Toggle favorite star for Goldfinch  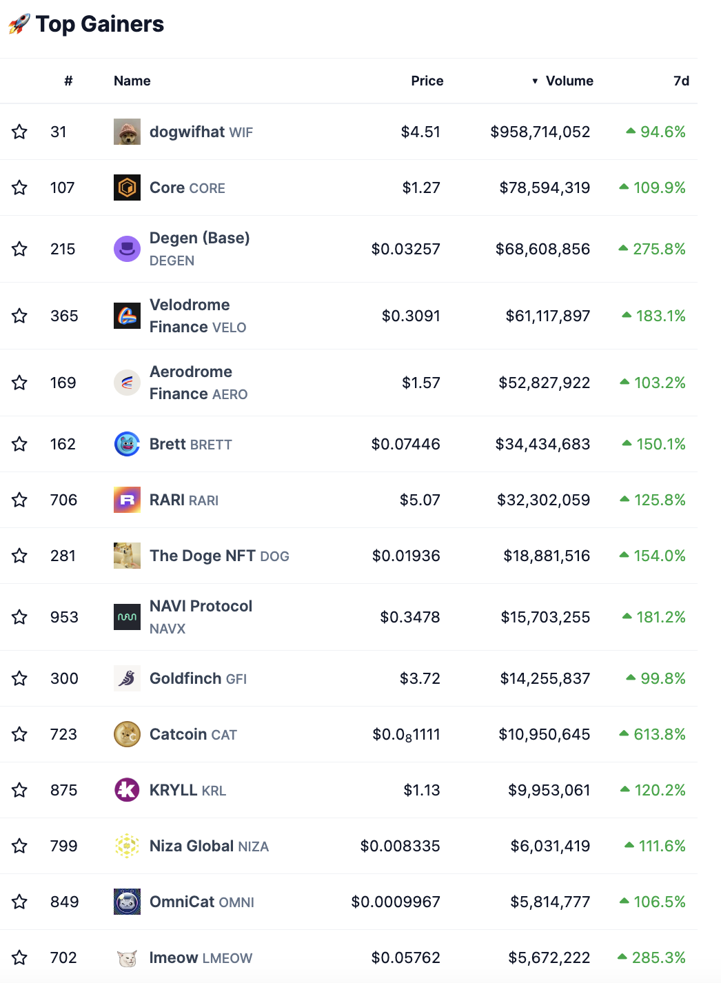pos(19,678)
